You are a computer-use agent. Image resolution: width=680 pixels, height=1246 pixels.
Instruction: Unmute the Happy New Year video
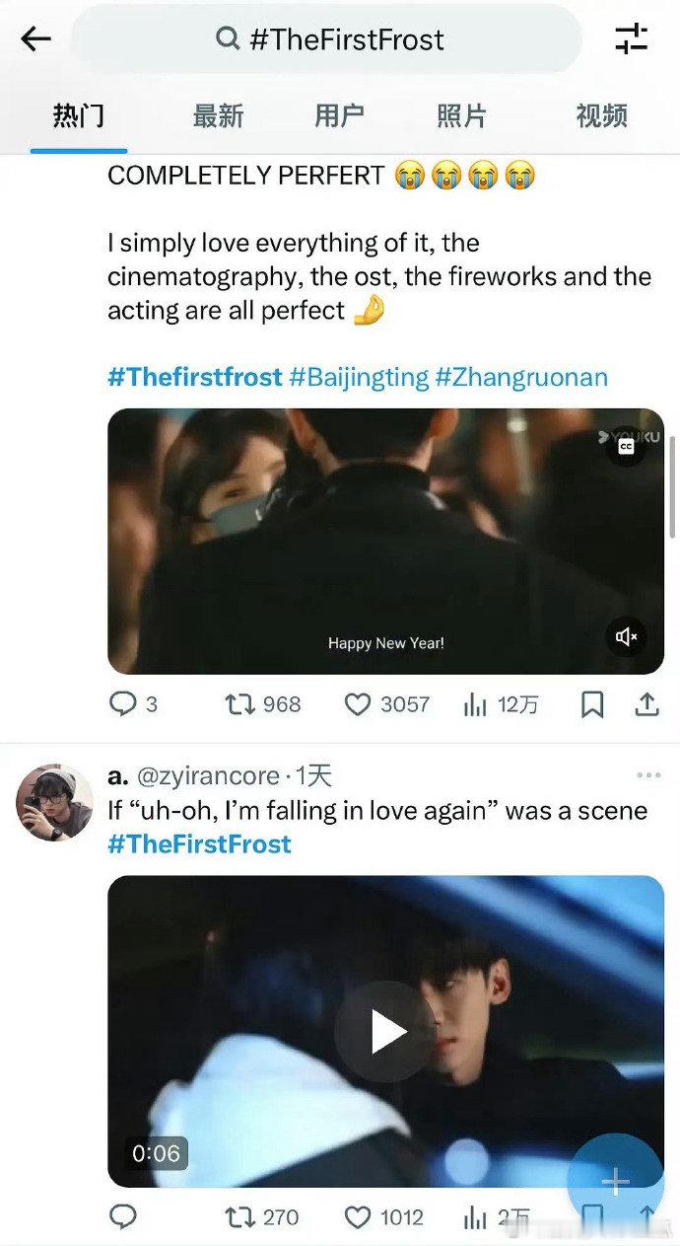pyautogui.click(x=626, y=636)
